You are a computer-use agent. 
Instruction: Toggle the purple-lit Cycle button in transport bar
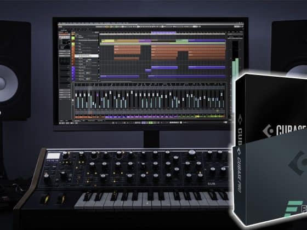(144, 123)
